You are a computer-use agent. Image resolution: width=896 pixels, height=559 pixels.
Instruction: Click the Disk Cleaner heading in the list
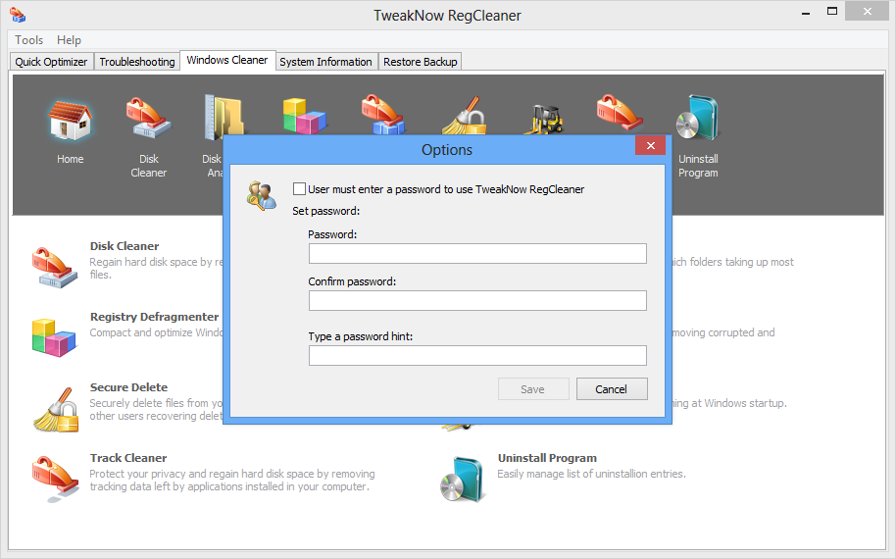124,246
